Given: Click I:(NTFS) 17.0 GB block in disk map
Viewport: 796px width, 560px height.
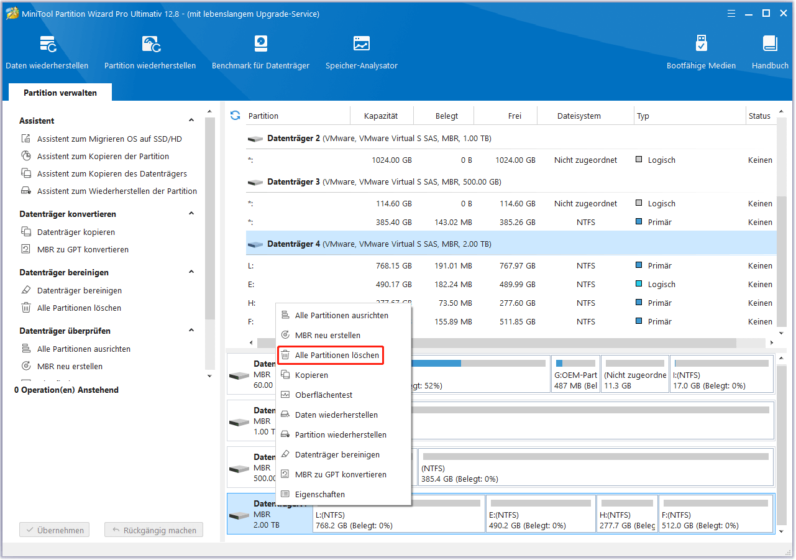Looking at the screenshot, I should point(721,374).
